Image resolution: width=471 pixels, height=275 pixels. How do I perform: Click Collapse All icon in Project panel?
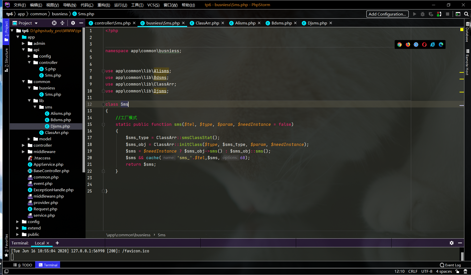click(x=62, y=23)
